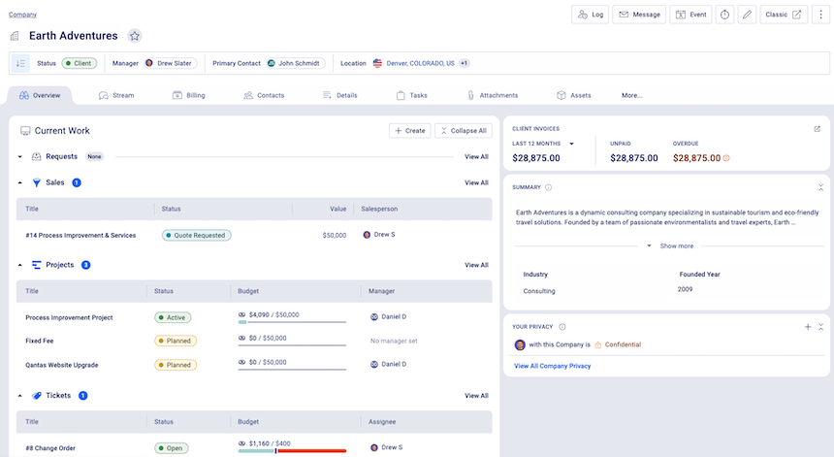834x457 pixels.
Task: Switch to the Billing tab
Action: pyautogui.click(x=189, y=95)
